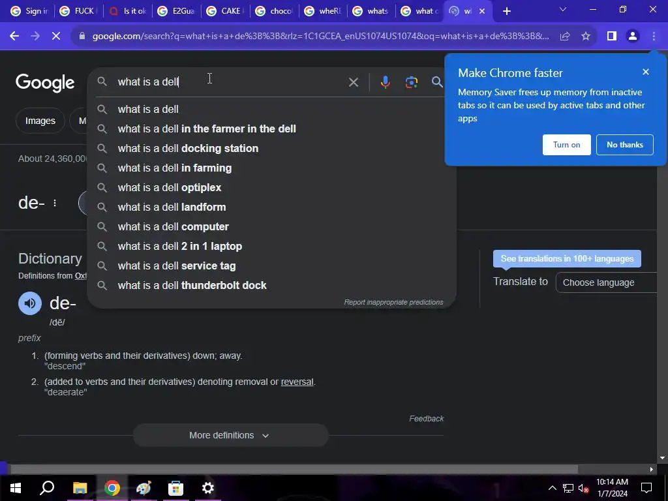Click the Oxford definitions source link
Screen dimensions: 668x501
(80, 276)
